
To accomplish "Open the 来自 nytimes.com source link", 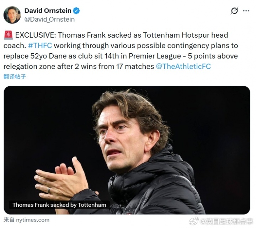I will pyautogui.click(x=26, y=220).
